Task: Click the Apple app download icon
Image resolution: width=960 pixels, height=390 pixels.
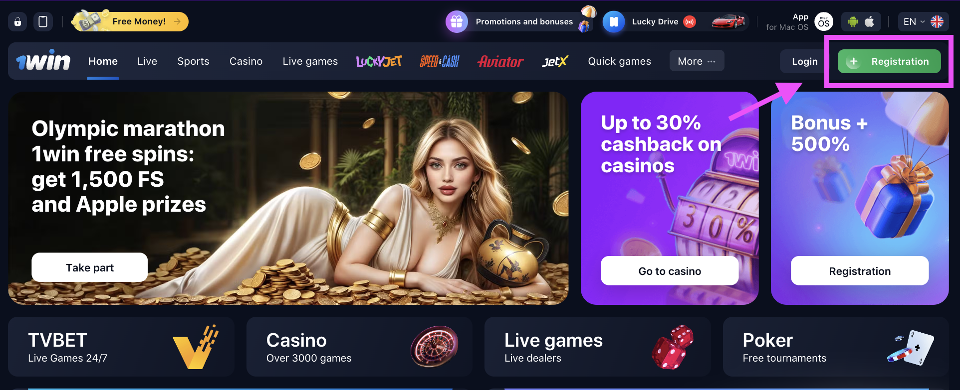Action: 869,21
